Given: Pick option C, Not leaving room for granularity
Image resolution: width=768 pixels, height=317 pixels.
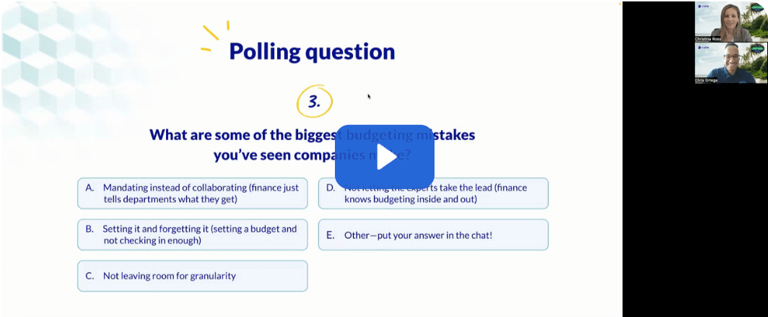Looking at the screenshot, I should tap(192, 276).
